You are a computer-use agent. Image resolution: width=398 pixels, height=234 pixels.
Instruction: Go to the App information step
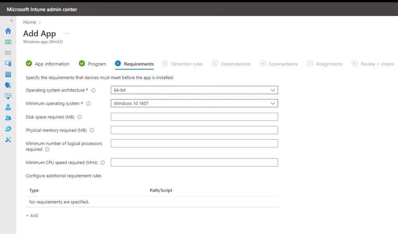point(47,64)
